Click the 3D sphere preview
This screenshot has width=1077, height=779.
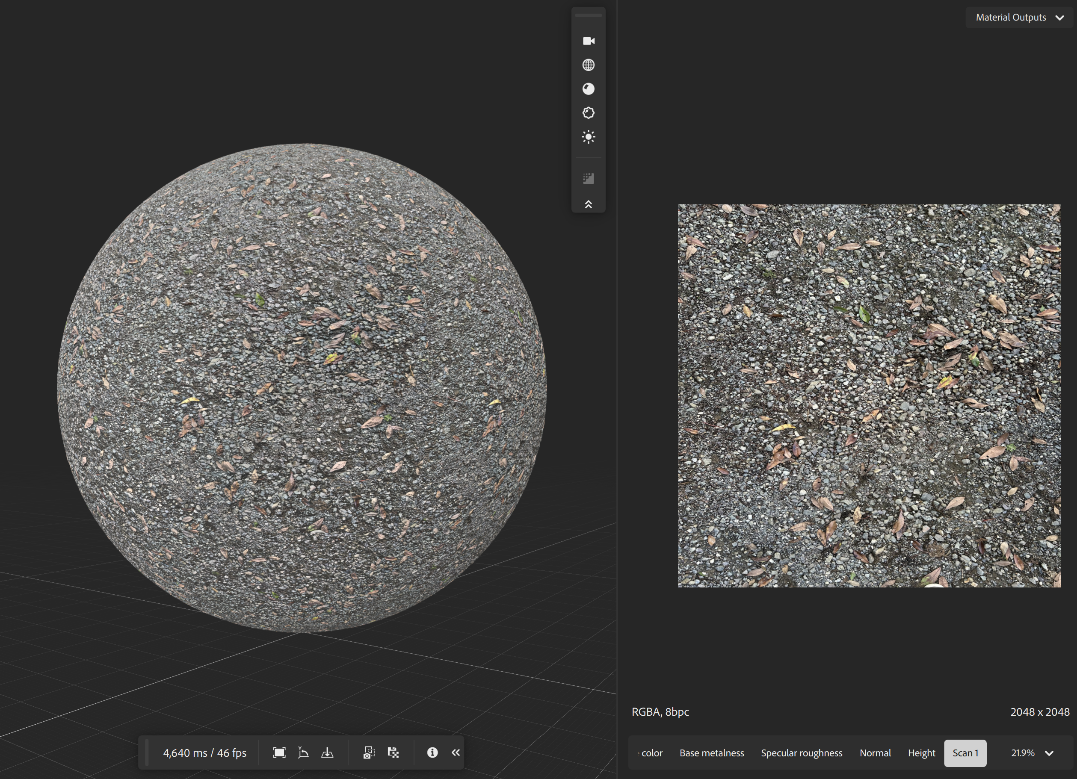click(302, 388)
